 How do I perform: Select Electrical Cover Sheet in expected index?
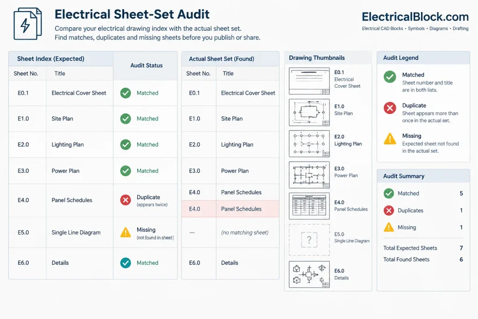[x=79, y=93]
